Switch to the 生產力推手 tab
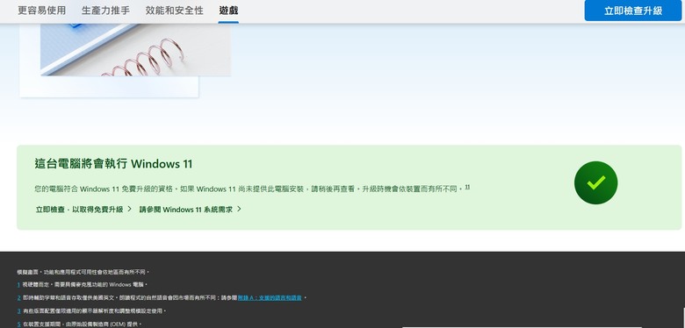The width and height of the screenshot is (685, 328). tap(105, 11)
